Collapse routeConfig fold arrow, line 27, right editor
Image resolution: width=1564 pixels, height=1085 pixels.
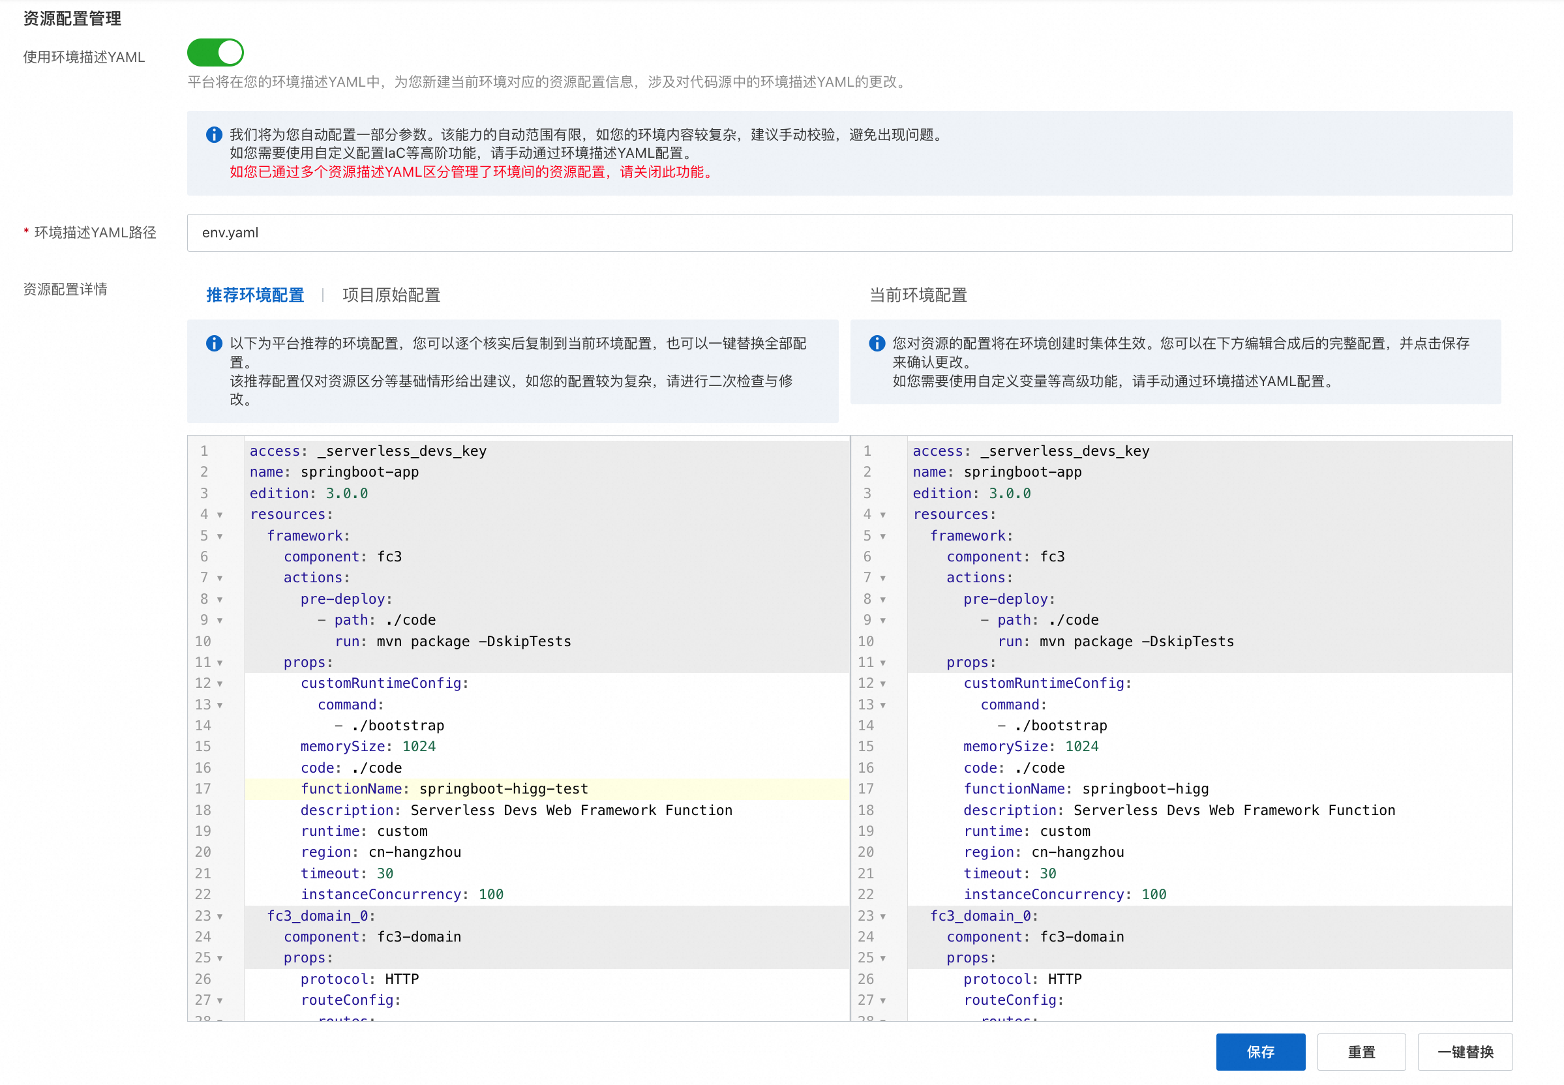[x=882, y=1001]
